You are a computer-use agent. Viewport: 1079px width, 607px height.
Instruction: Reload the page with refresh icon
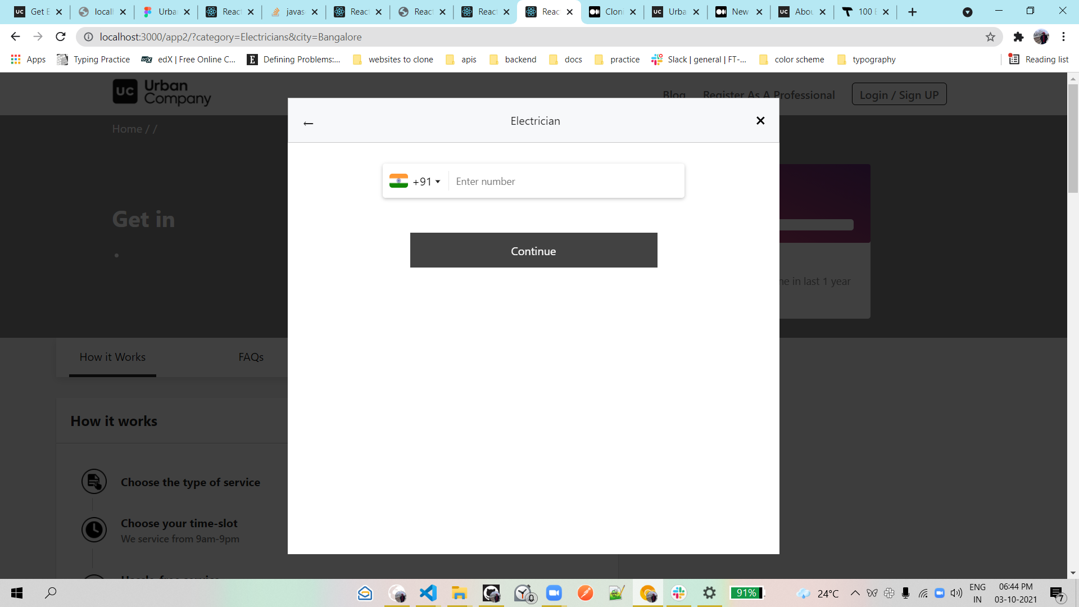tap(61, 37)
